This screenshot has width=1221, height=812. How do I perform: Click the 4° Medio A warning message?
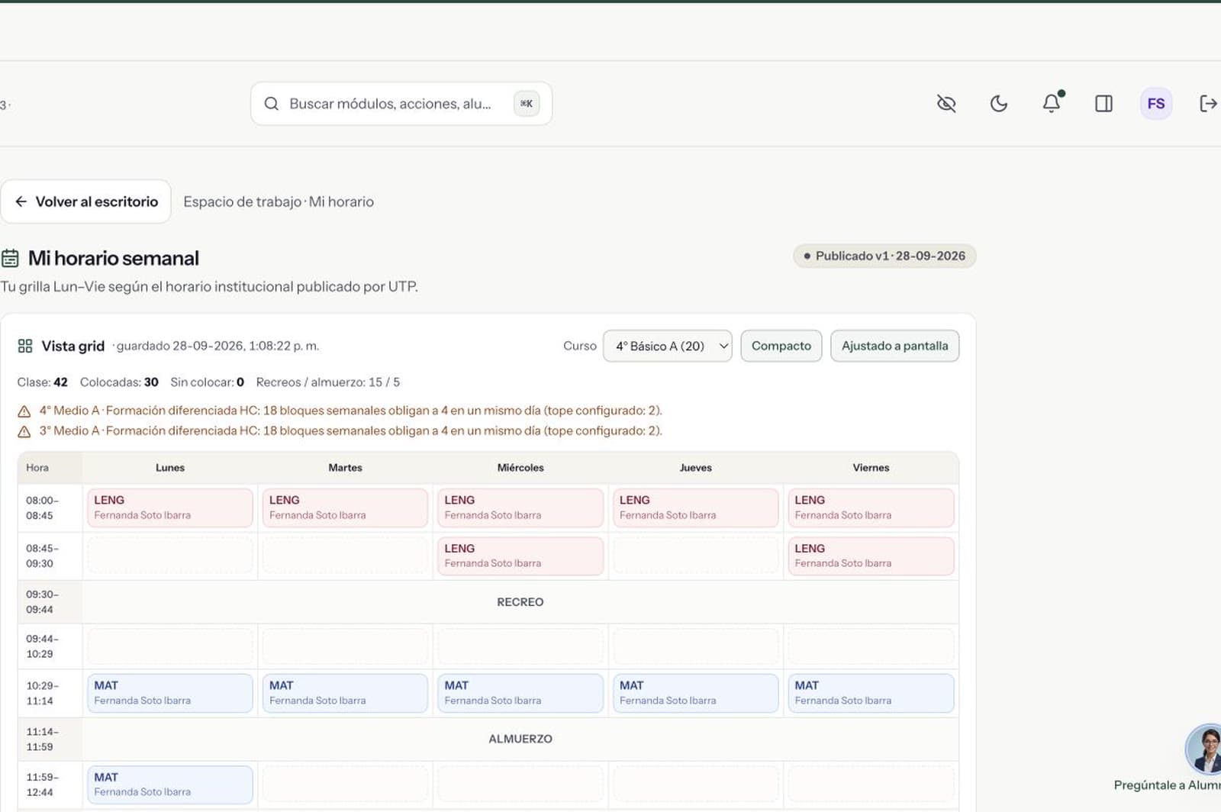click(351, 411)
